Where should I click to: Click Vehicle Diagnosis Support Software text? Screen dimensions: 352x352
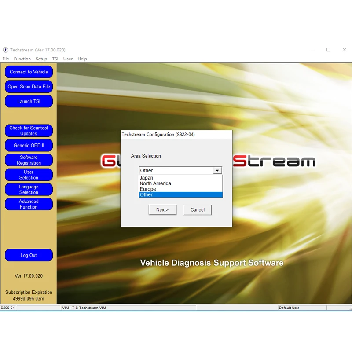pyautogui.click(x=212, y=263)
